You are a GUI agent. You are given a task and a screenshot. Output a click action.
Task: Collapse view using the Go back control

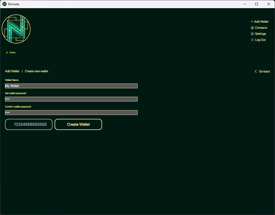coord(264,71)
